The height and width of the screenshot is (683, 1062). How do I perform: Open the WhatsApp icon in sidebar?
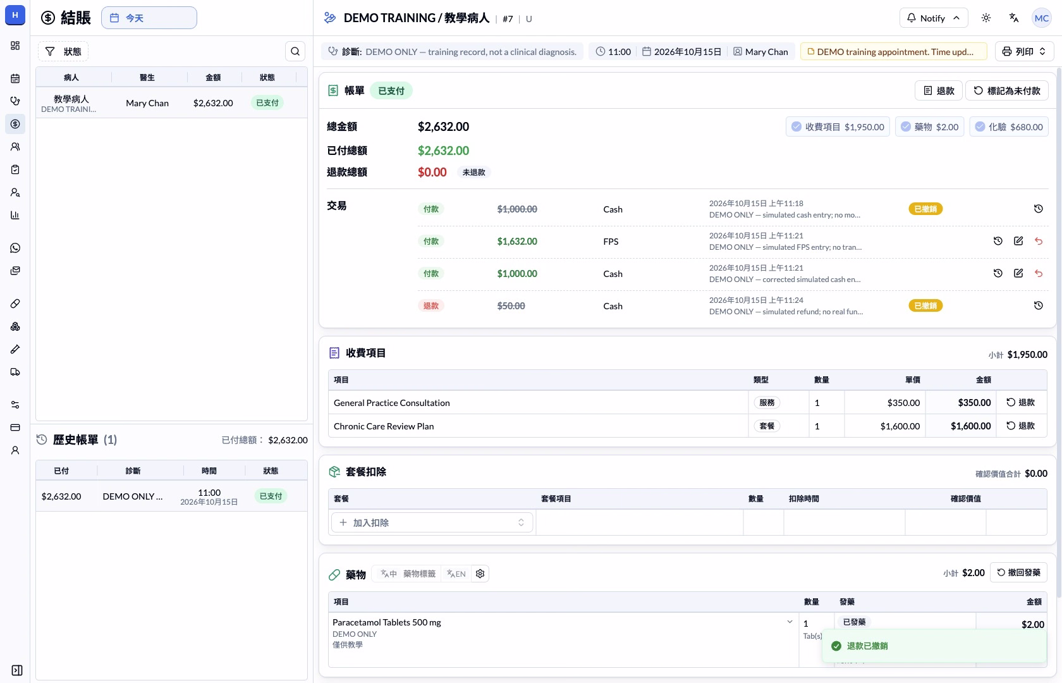click(x=15, y=248)
